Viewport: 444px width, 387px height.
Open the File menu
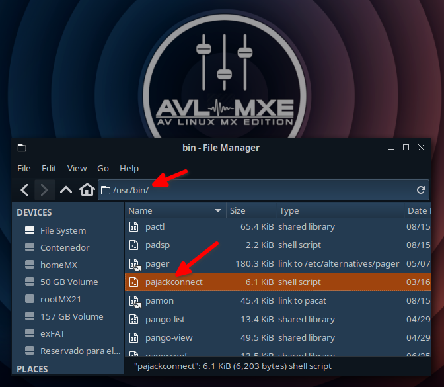tap(24, 169)
